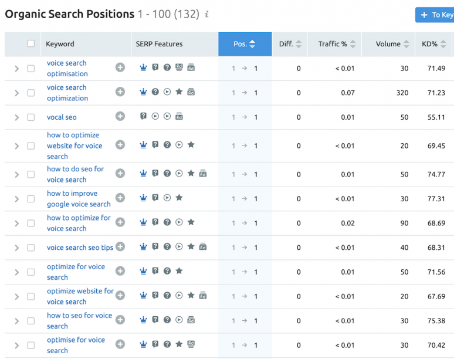This screenshot has height=359, width=454.
Task: Open the 'voice search optimization' keyword link
Action: [67, 93]
